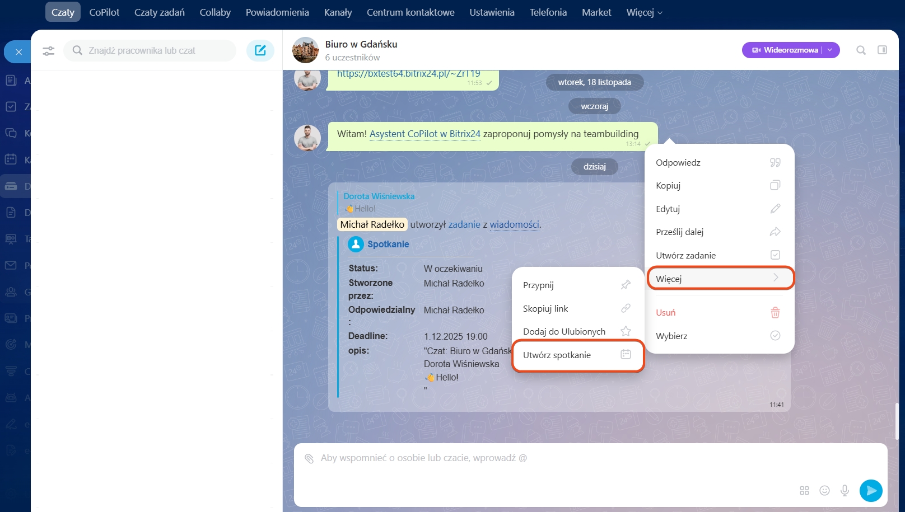Open the wiadomości link in the message
The width and height of the screenshot is (905, 512).
(515, 224)
